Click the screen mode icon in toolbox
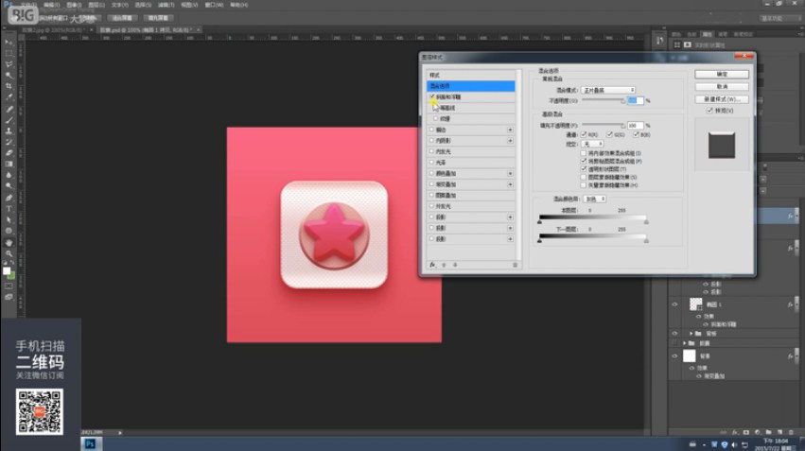805x451 pixels. [x=9, y=297]
